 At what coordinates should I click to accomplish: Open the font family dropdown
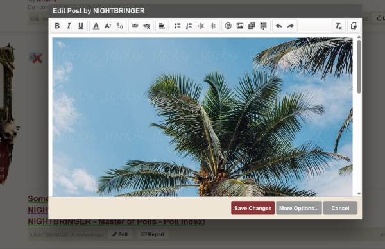[120, 26]
